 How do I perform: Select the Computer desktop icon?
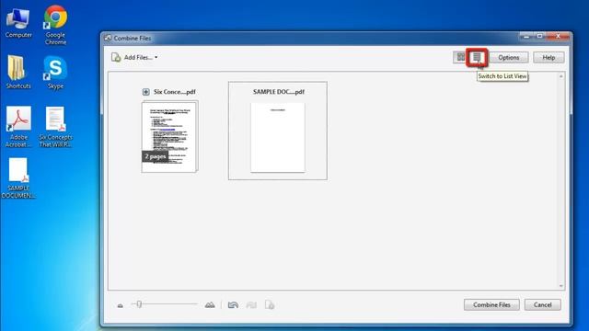point(18,23)
